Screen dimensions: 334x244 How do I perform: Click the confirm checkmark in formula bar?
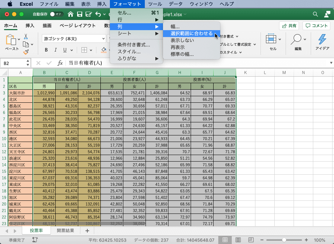pos(49,63)
